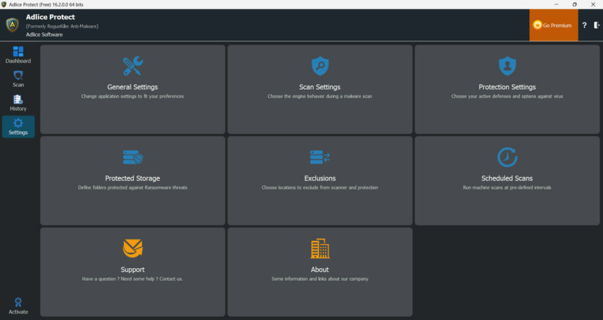Maximize the Adlice Protect window
Image resolution: width=603 pixels, height=320 pixels.
pos(575,4)
